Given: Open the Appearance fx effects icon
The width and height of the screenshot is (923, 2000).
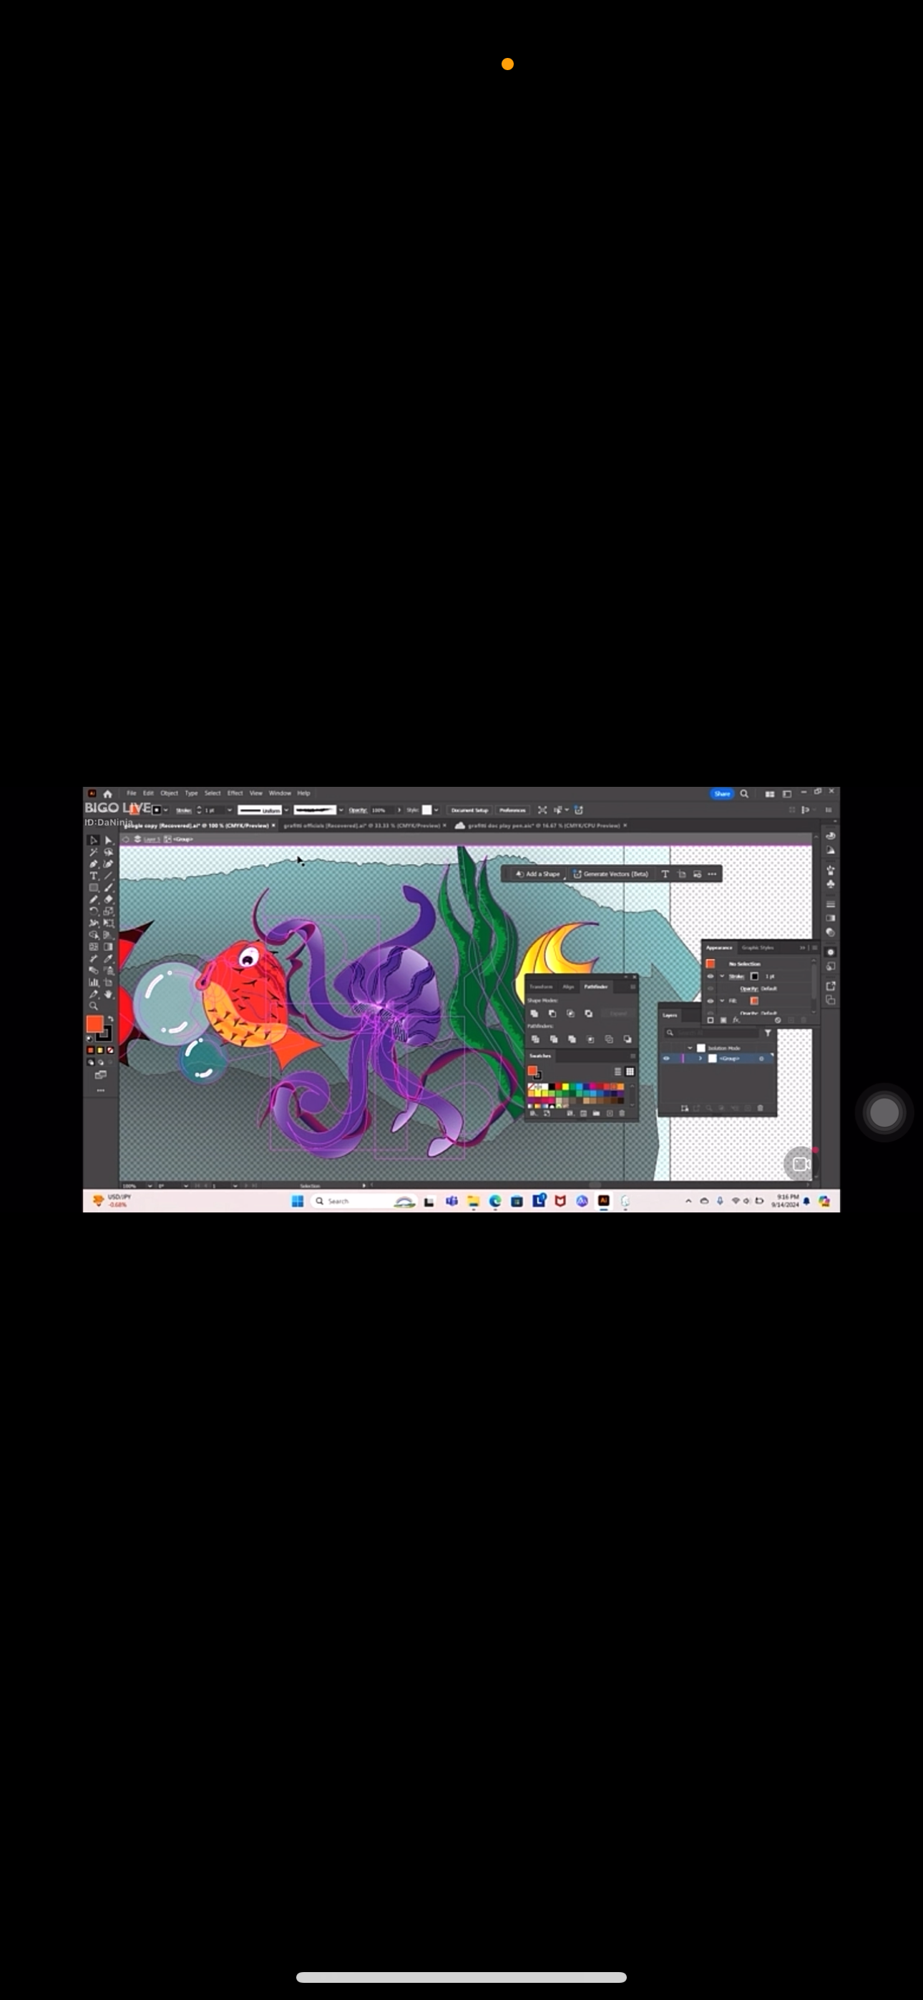Looking at the screenshot, I should 736,1020.
